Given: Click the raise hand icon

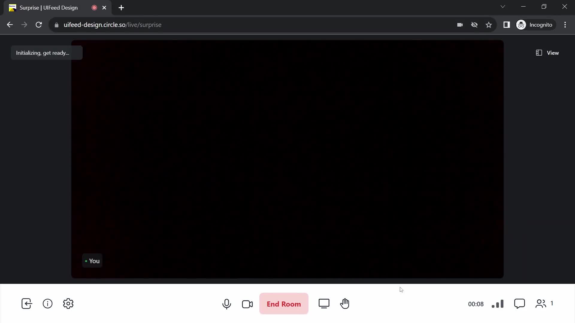Looking at the screenshot, I should pyautogui.click(x=345, y=303).
